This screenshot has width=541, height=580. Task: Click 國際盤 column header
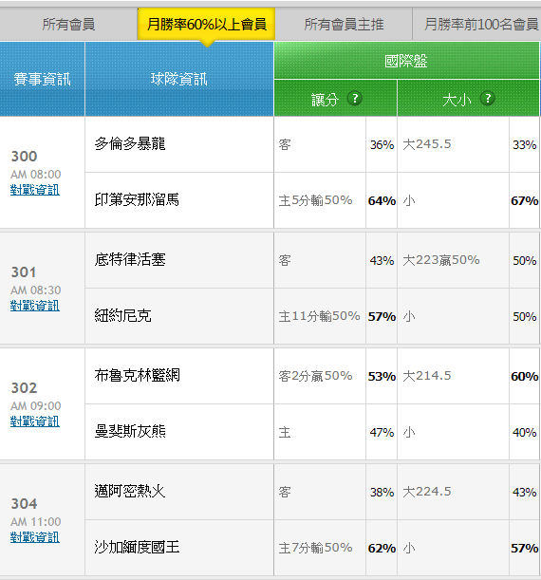pos(406,61)
